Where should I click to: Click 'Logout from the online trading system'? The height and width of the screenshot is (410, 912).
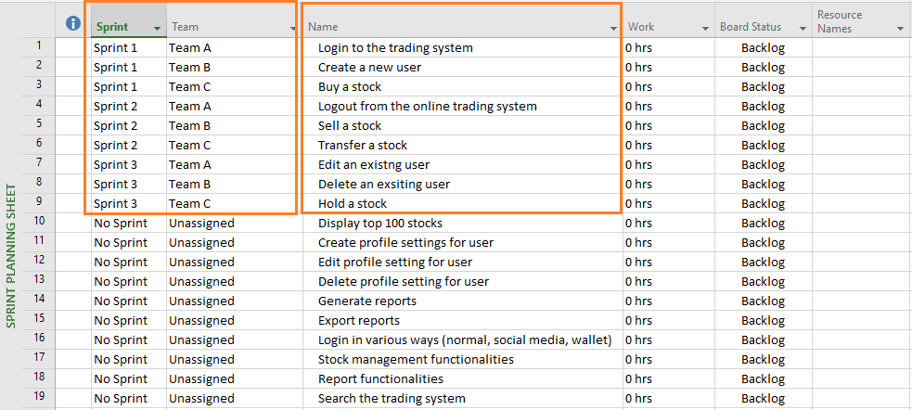[428, 107]
